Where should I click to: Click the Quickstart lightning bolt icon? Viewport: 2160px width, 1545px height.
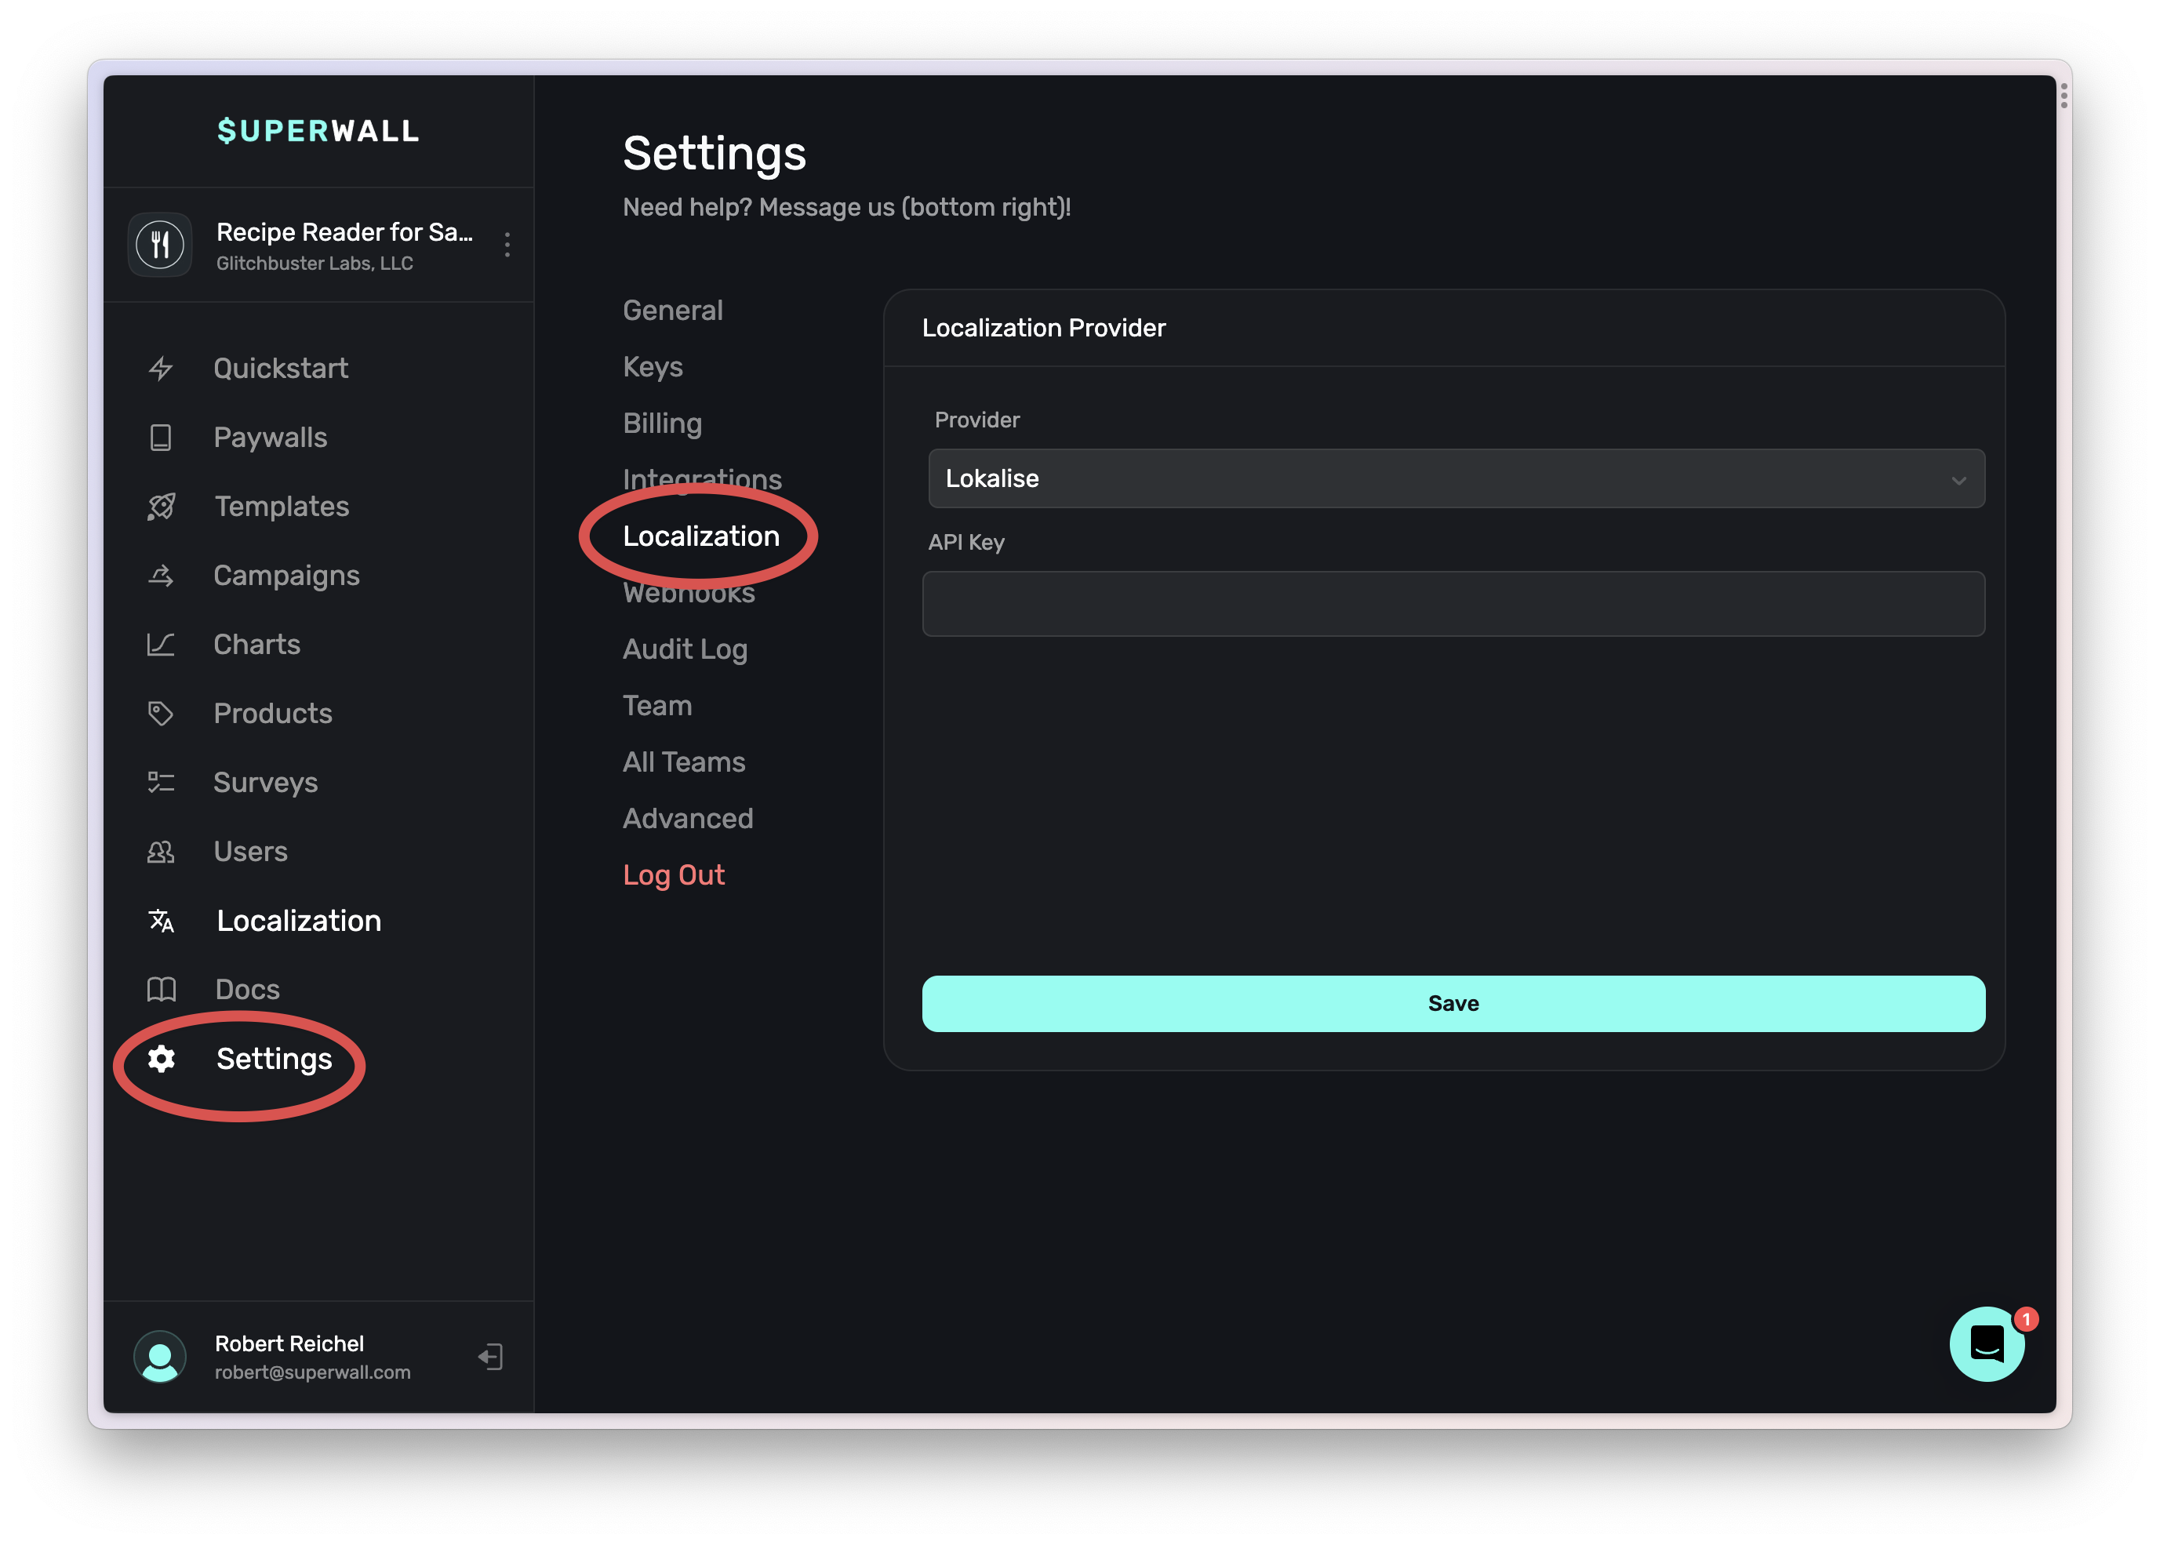[161, 368]
